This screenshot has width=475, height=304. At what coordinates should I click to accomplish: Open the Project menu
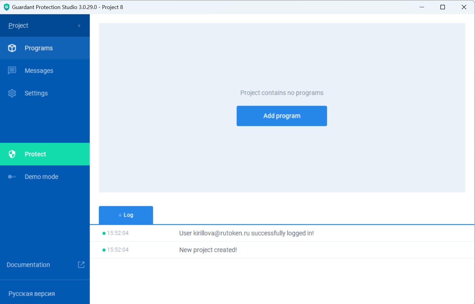click(18, 26)
